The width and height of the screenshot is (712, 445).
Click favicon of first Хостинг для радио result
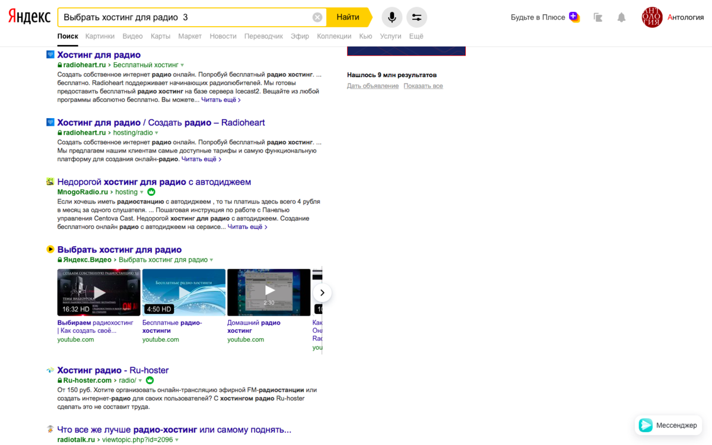click(x=50, y=55)
